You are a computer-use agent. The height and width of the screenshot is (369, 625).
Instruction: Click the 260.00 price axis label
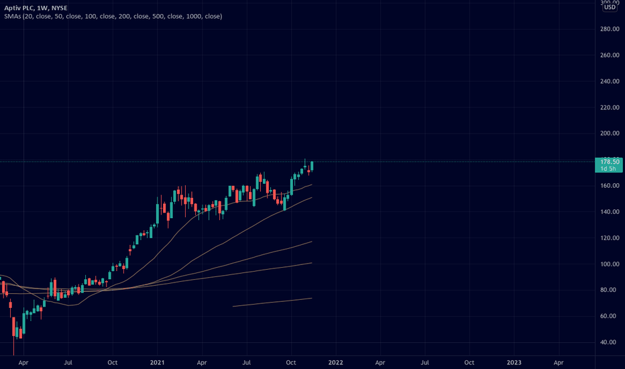610,55
